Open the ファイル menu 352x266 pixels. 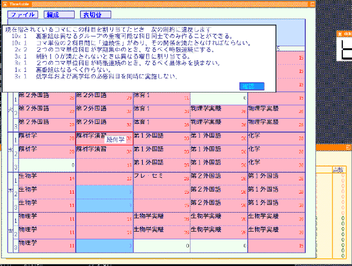pos(23,15)
